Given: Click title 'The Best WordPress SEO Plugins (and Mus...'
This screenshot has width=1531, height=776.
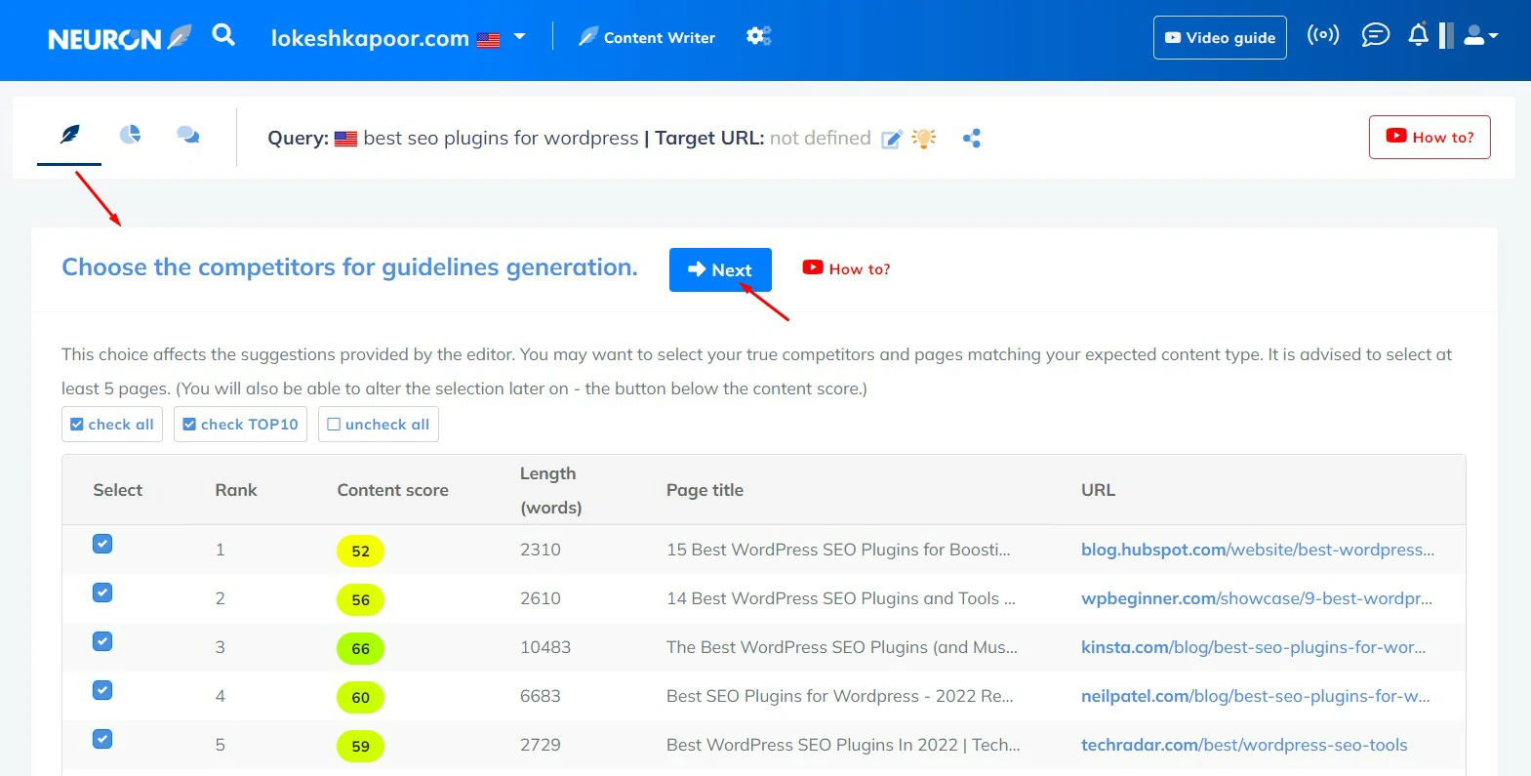Looking at the screenshot, I should click(842, 647).
